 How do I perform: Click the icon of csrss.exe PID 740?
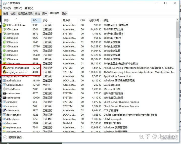(x=4, y=106)
